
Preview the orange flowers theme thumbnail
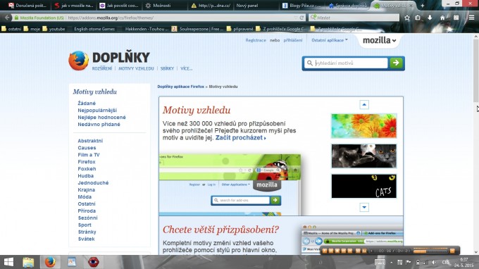click(364, 126)
